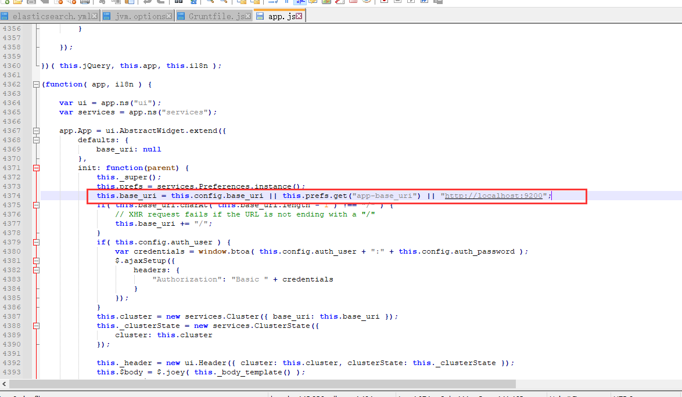This screenshot has height=397, width=682.
Task: Collapse the headers fold at line 4382
Action: click(37, 270)
